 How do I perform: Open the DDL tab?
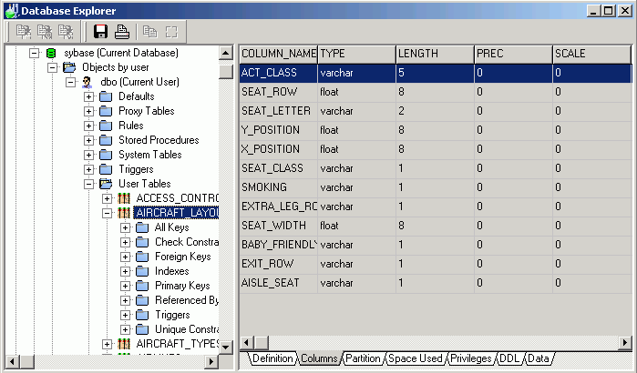[x=509, y=358]
